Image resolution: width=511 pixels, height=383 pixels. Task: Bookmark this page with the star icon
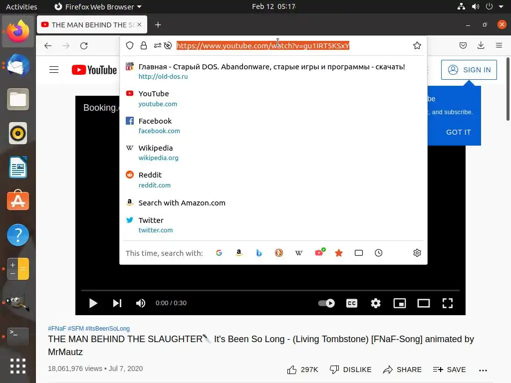click(x=417, y=45)
